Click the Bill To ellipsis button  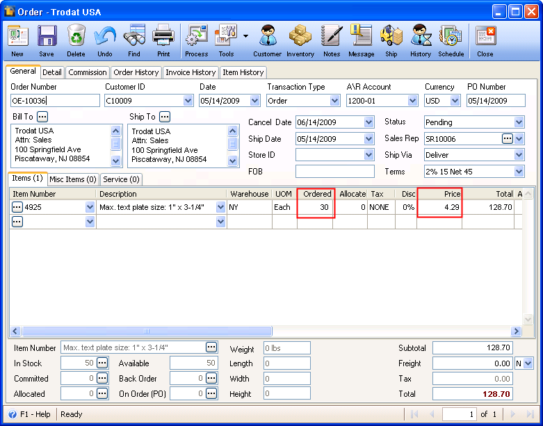pyautogui.click(x=42, y=117)
